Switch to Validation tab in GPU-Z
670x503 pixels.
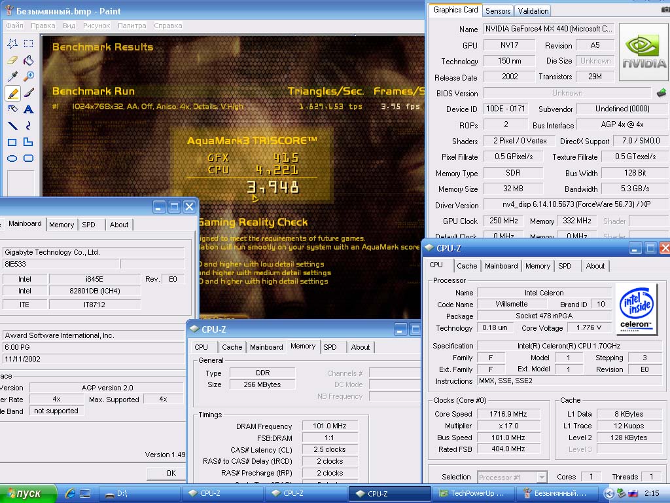[x=533, y=11]
